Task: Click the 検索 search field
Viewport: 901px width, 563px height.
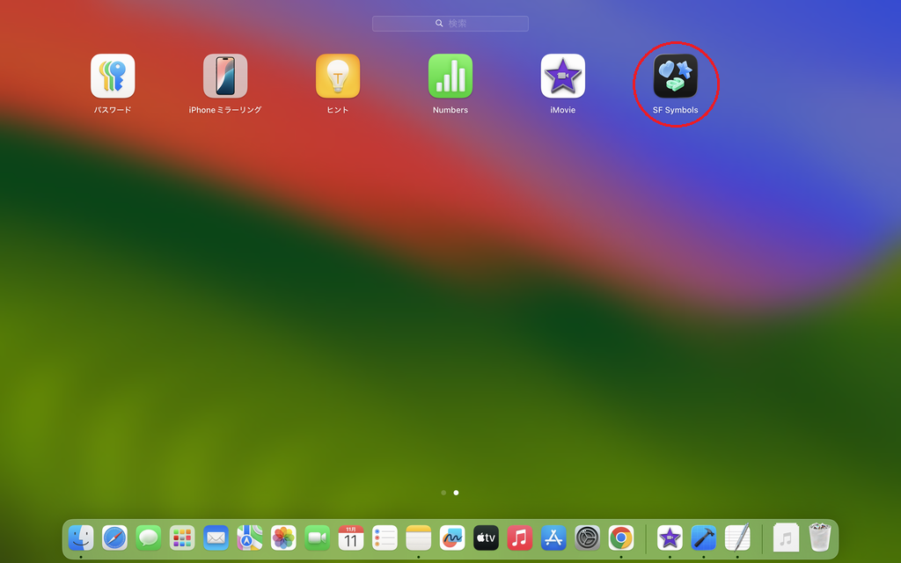Action: (450, 24)
